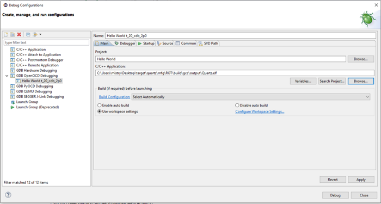Click the Debug button

[x=335, y=195]
